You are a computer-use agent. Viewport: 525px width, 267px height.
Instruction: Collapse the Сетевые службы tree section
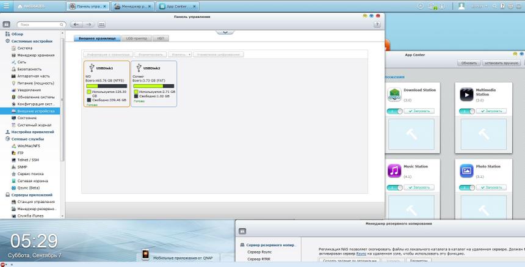pyautogui.click(x=7, y=139)
